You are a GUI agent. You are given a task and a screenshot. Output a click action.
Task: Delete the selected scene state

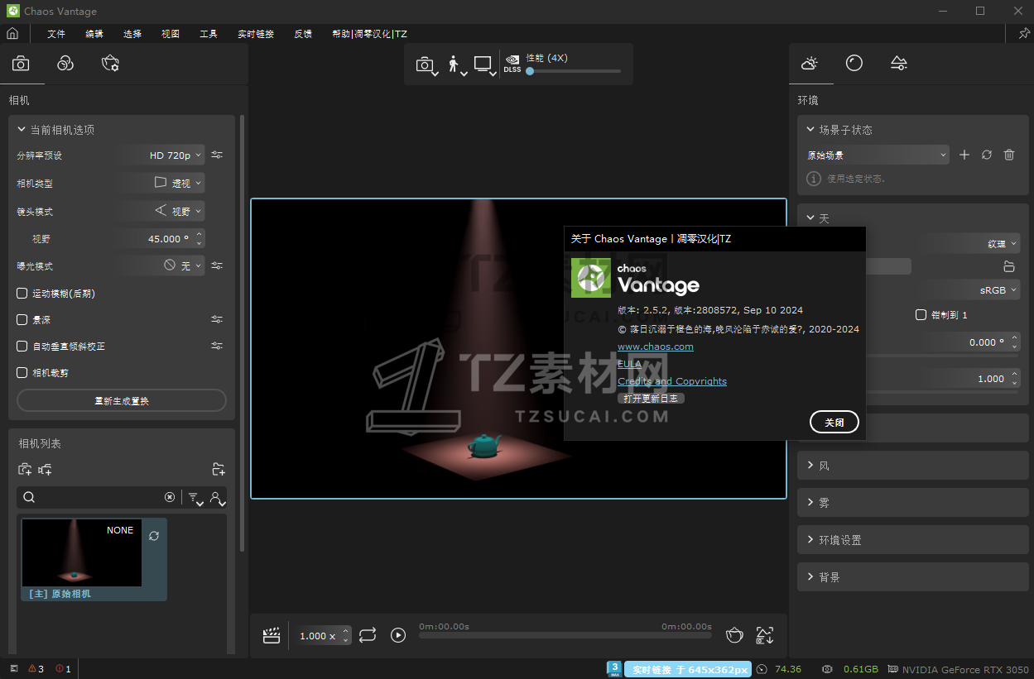1009,155
